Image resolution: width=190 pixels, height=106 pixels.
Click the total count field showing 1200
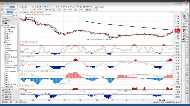click(x=78, y=7)
